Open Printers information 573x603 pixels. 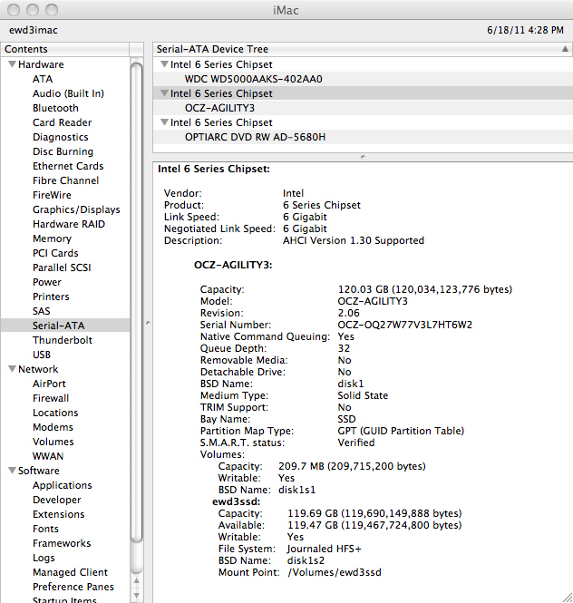pos(51,297)
